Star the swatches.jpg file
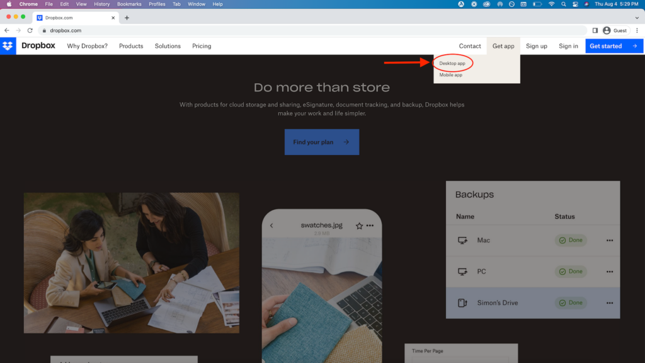The height and width of the screenshot is (363, 645). pyautogui.click(x=359, y=226)
